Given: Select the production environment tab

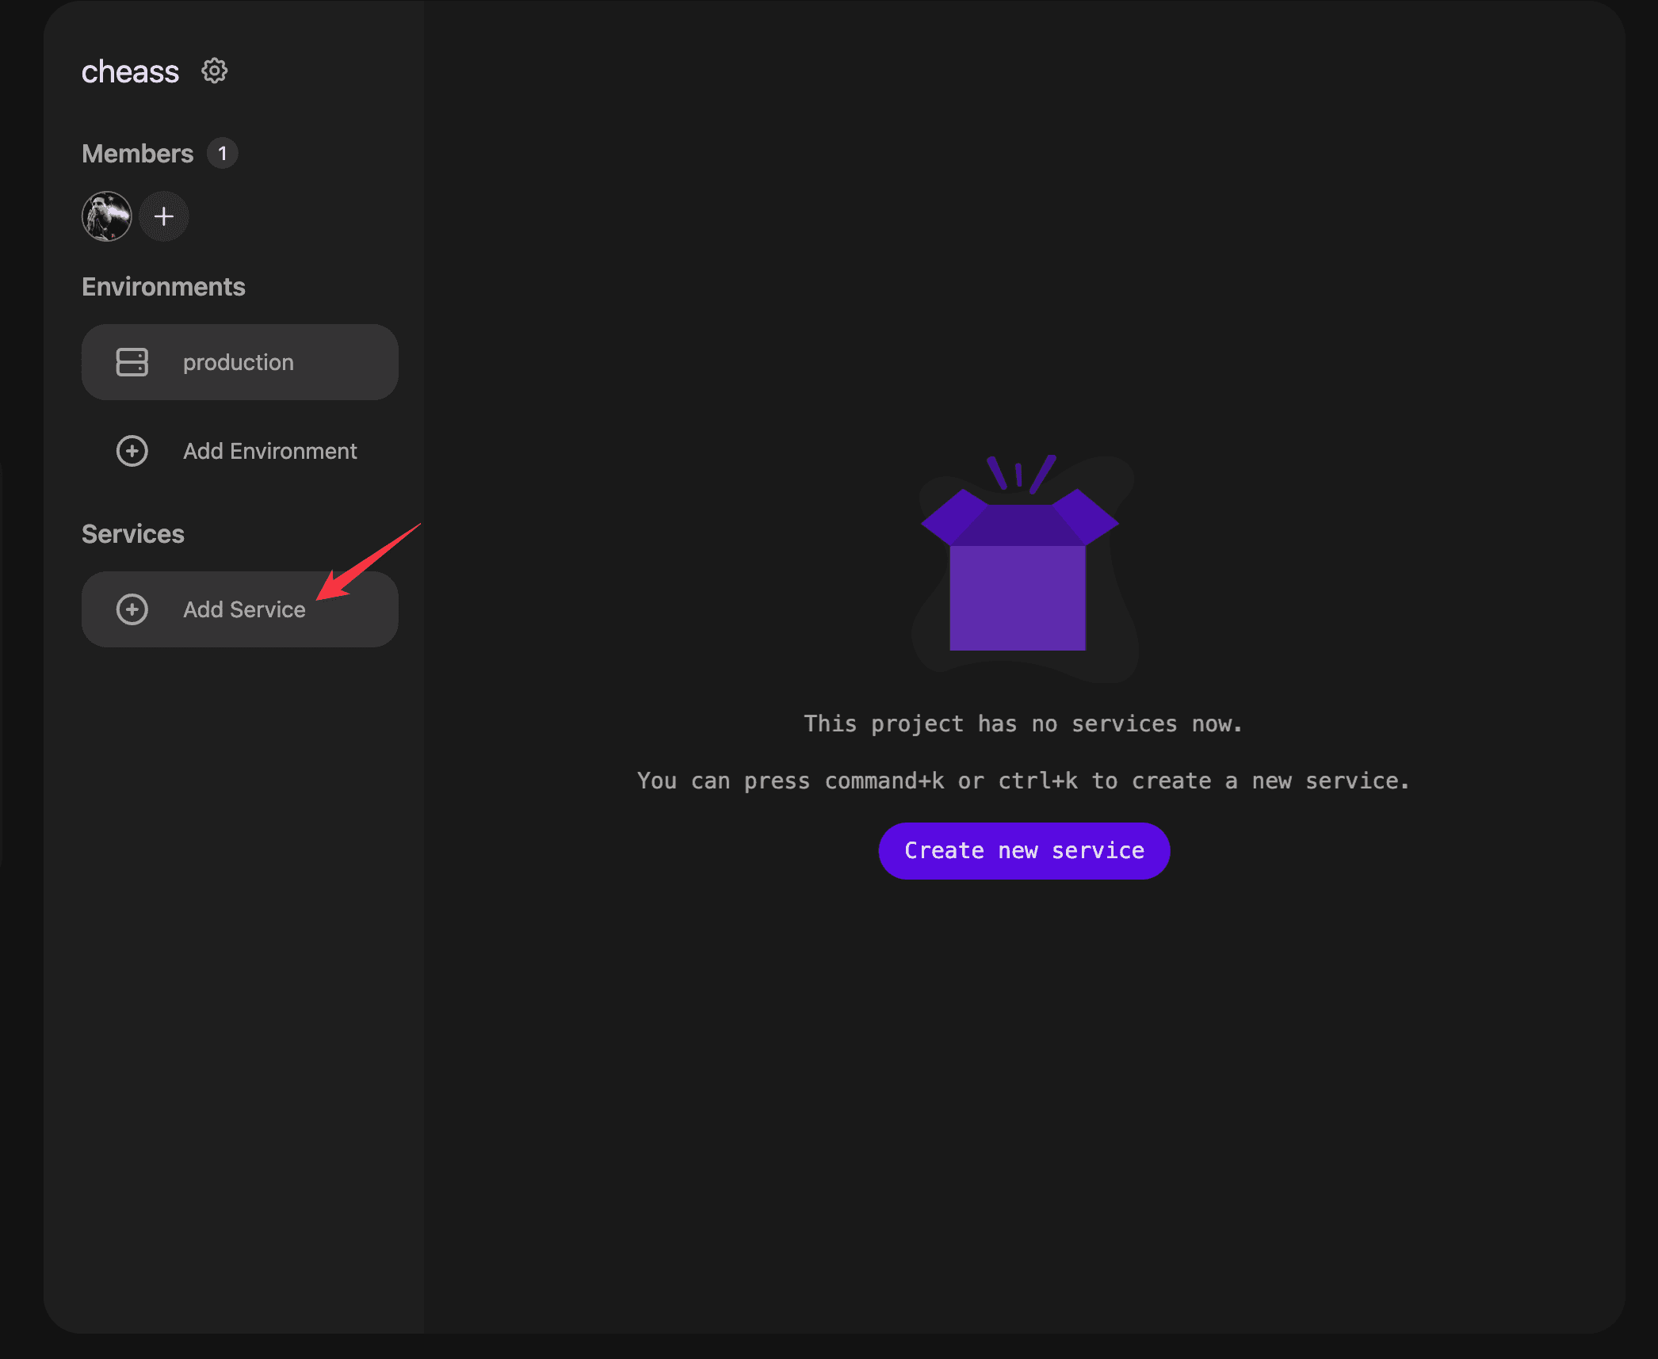Looking at the screenshot, I should point(239,361).
